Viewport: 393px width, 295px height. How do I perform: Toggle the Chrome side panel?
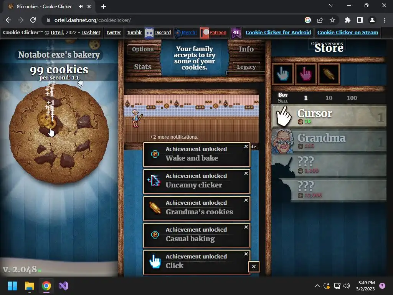pos(360,20)
